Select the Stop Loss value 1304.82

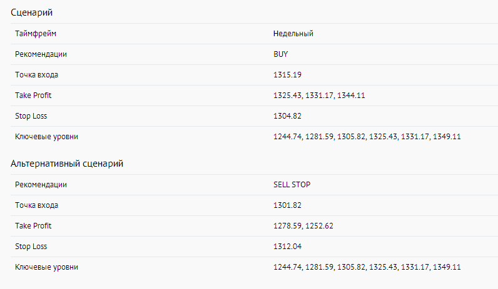287,116
